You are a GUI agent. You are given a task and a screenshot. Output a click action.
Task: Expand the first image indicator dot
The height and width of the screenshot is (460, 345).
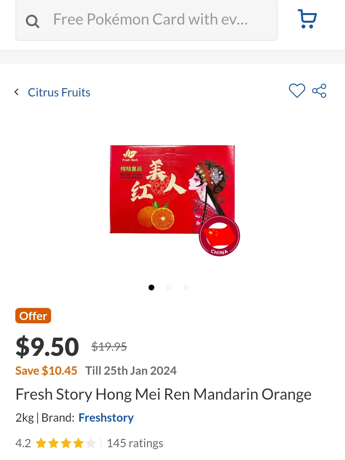pos(151,287)
